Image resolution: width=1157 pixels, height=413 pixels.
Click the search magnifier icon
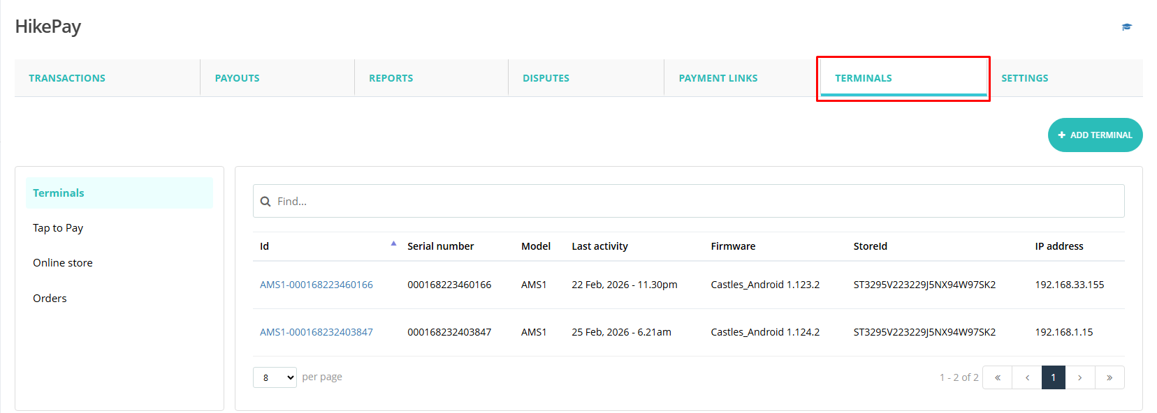click(265, 202)
